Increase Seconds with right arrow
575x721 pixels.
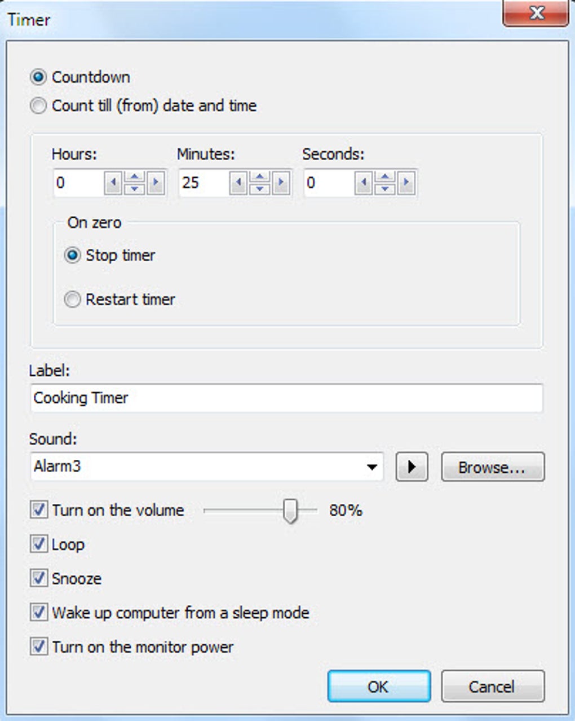coord(406,183)
